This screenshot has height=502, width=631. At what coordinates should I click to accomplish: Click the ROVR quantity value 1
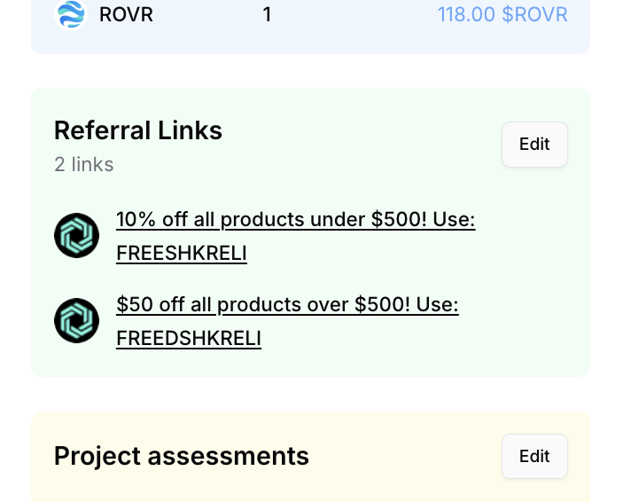(x=267, y=15)
